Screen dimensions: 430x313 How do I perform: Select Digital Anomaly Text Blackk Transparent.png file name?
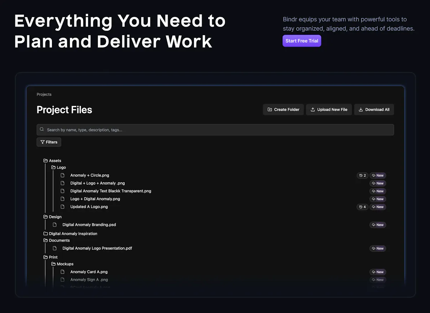click(x=111, y=191)
